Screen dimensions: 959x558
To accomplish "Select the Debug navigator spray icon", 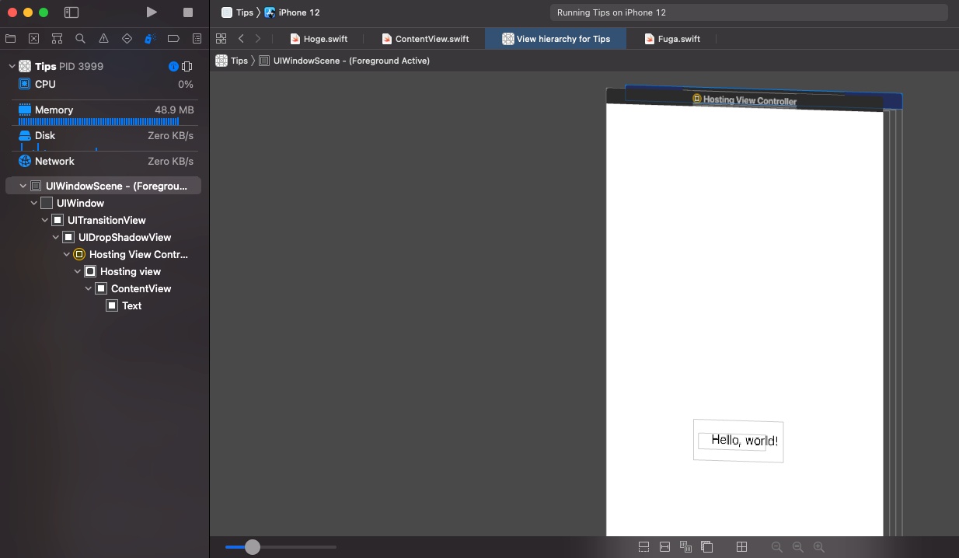I will (151, 38).
